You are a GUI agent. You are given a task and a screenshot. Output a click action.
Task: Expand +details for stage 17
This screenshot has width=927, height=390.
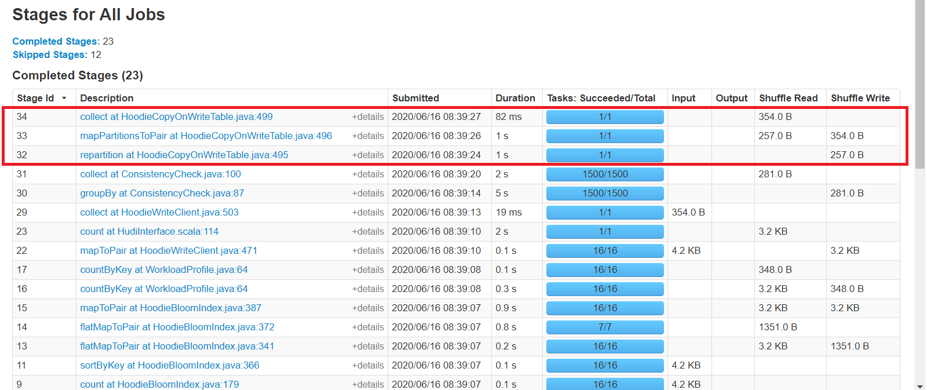click(368, 269)
